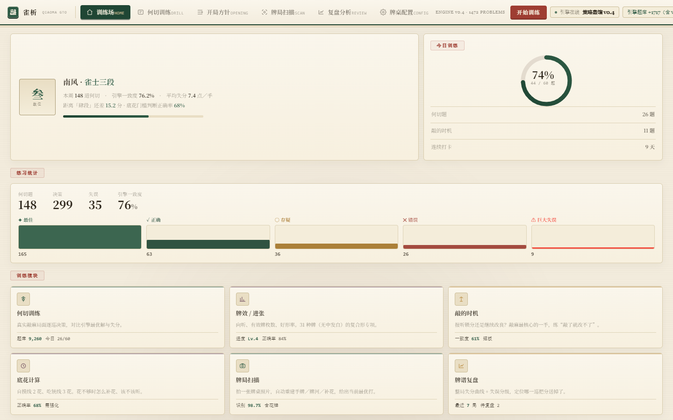The image size is (673, 420).
Task: Click the 开始训练 button
Action: (528, 13)
